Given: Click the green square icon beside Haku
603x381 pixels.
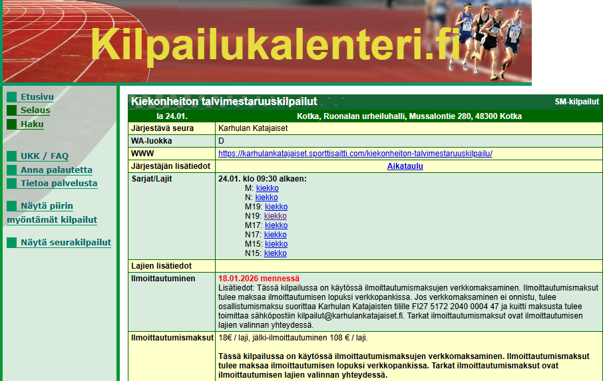Looking at the screenshot, I should tap(11, 124).
